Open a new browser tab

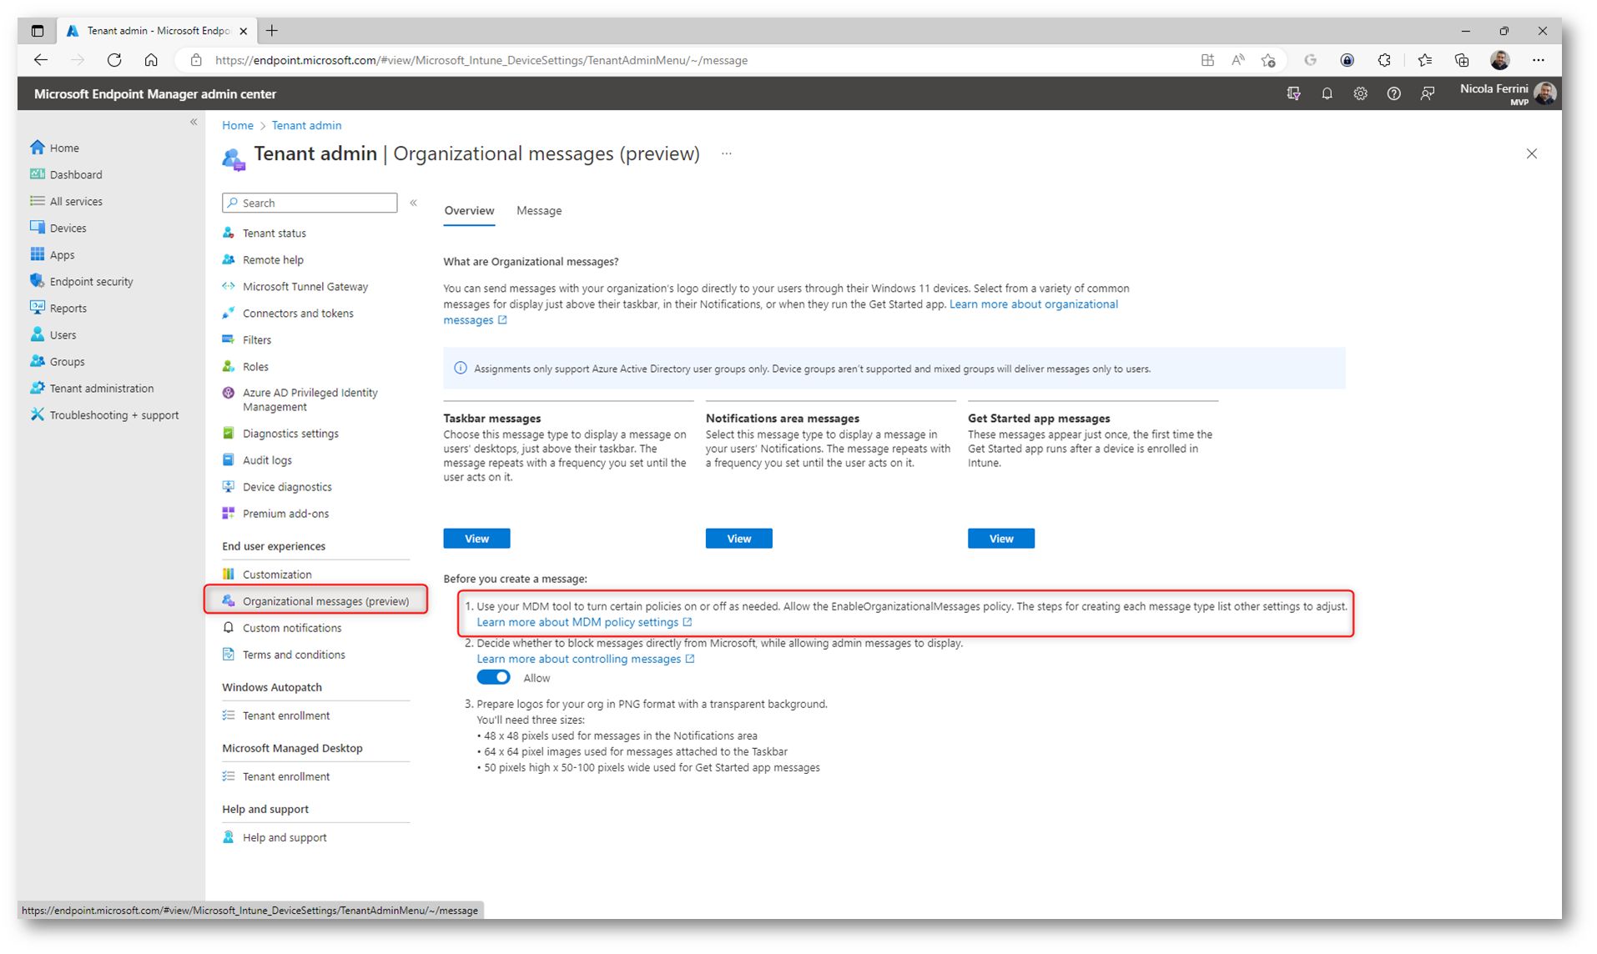[x=272, y=31]
